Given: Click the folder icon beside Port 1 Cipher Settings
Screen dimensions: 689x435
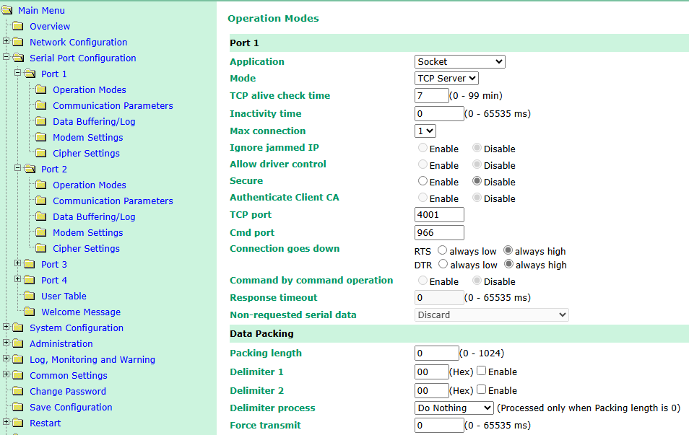Looking at the screenshot, I should pos(41,154).
